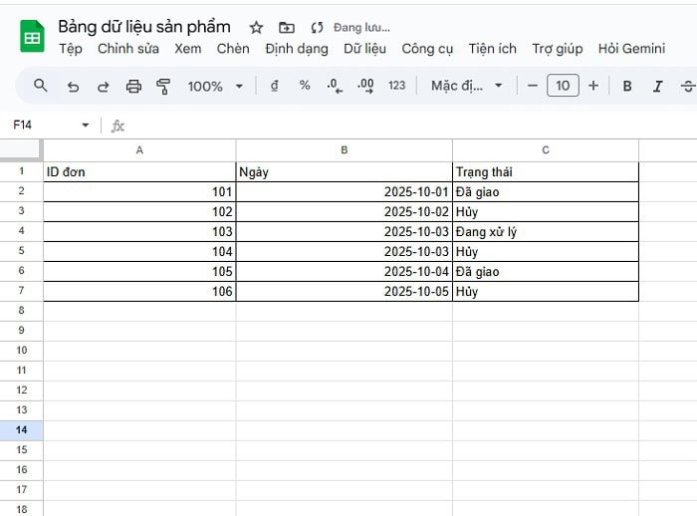
Task: Select the Trạng thái header cell
Action: [x=546, y=171]
